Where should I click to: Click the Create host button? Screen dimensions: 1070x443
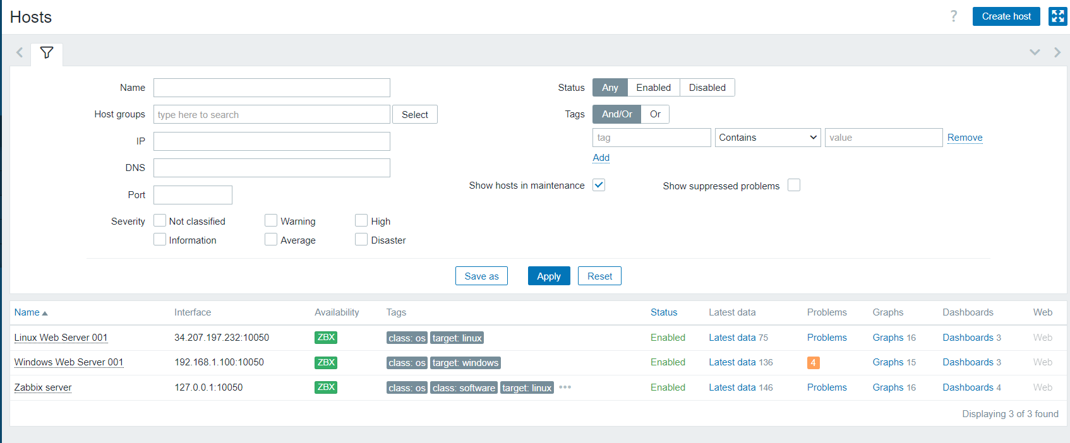coord(1006,16)
